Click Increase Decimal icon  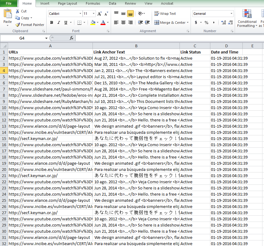223,23
